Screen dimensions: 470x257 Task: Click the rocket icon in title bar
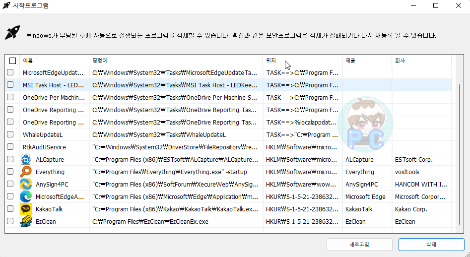click(x=6, y=5)
